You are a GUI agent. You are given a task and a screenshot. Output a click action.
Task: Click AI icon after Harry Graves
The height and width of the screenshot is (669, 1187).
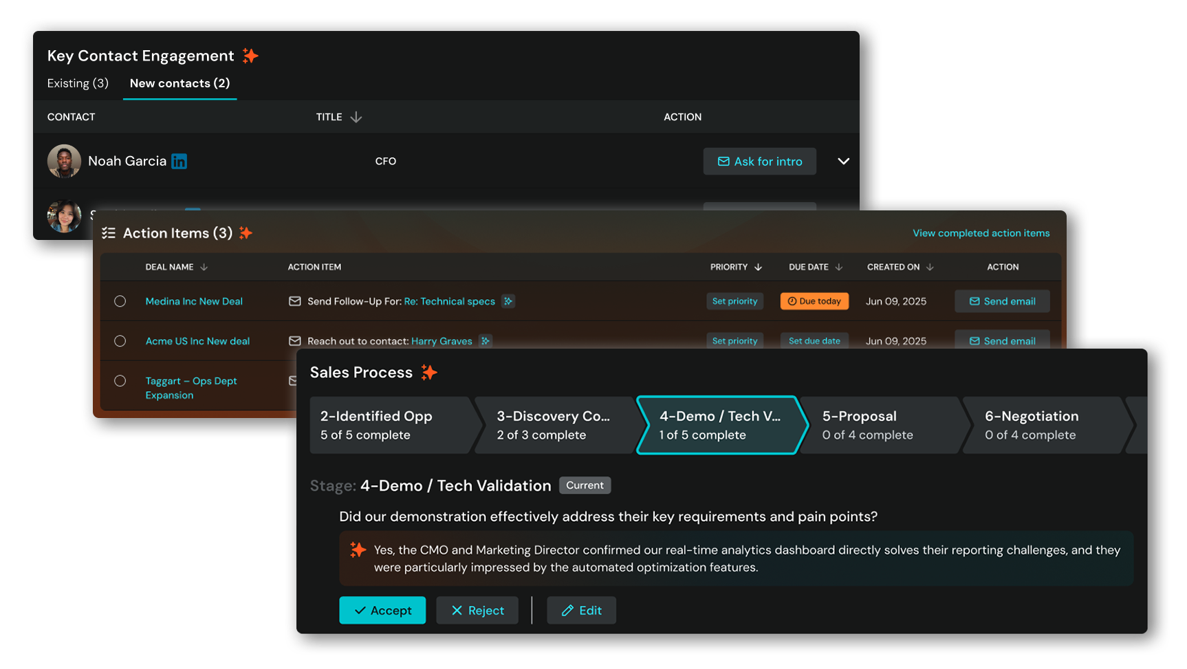[485, 341]
